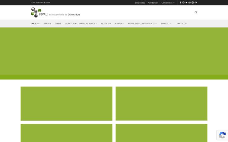
Task: Expand the INICIO menu
Action: click(35, 23)
